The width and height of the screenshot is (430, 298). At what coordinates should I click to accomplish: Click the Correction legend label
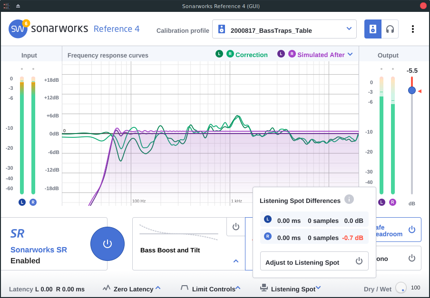(x=252, y=55)
